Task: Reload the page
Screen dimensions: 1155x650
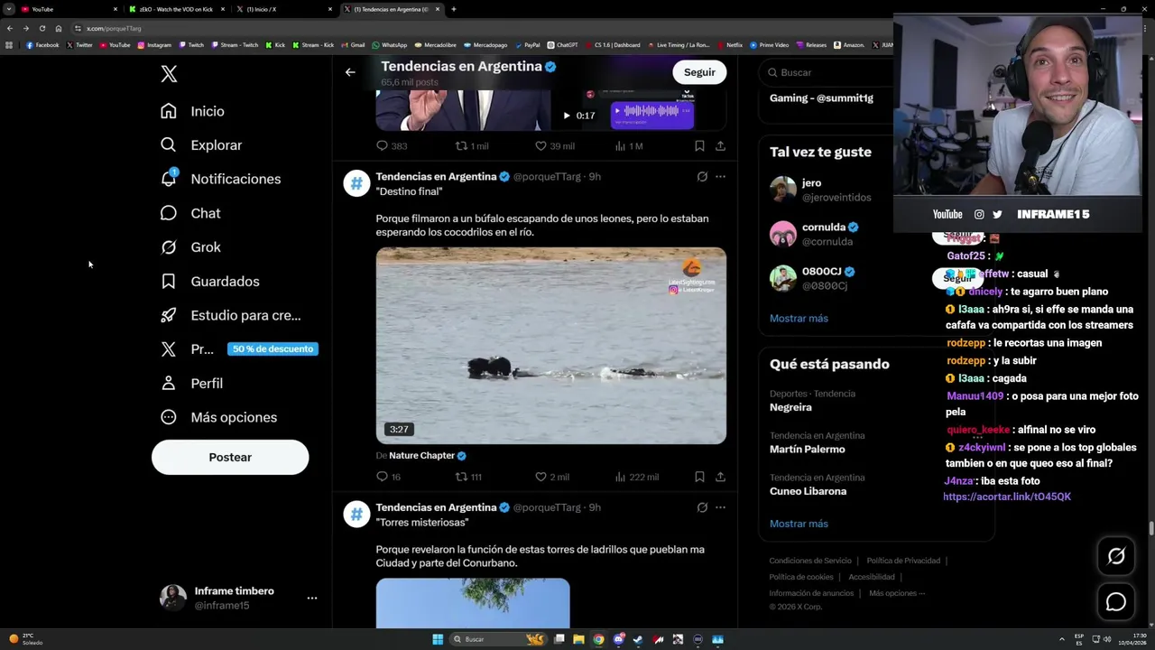Action: point(42,28)
